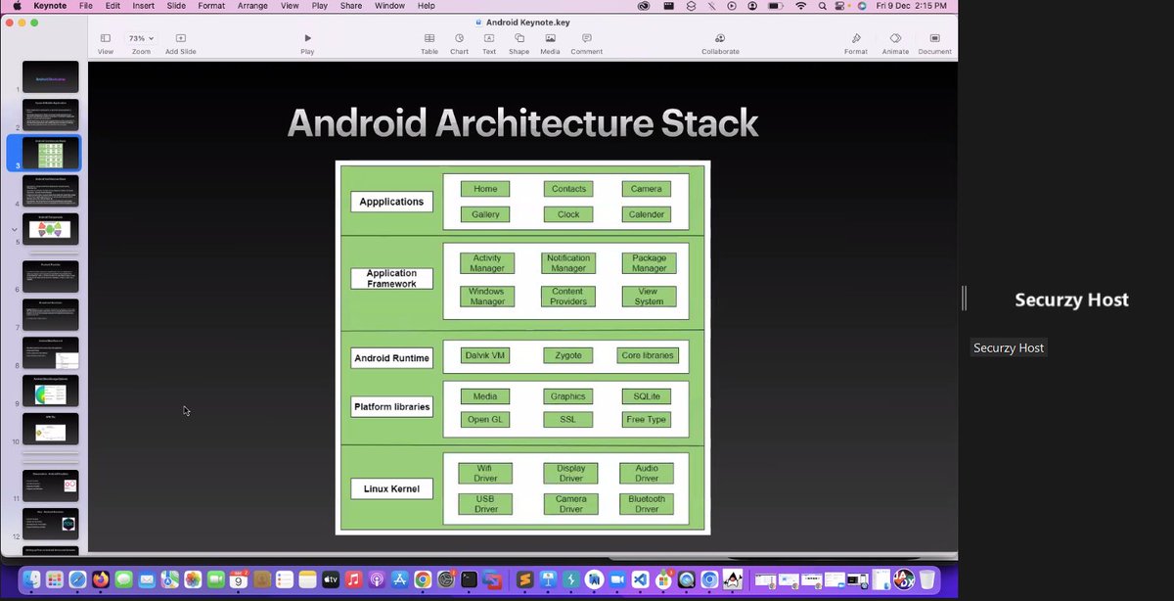The height and width of the screenshot is (601, 1174).
Task: Toggle the Document inspector panel
Action: coord(934,38)
